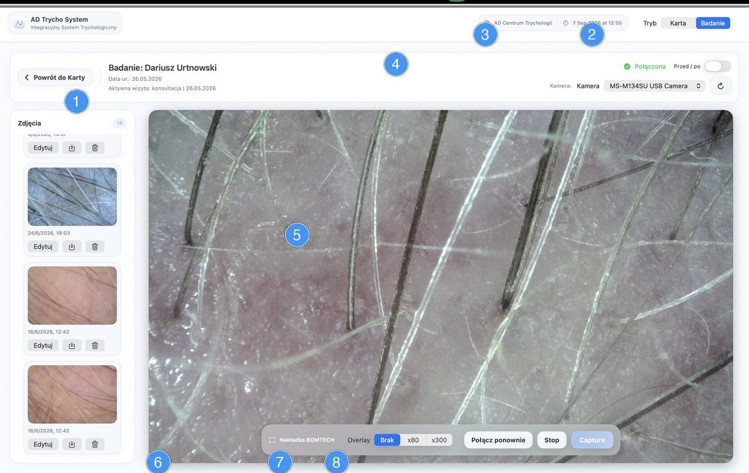Click the heading Badanie: Dariusz Urtnowski

click(x=162, y=67)
